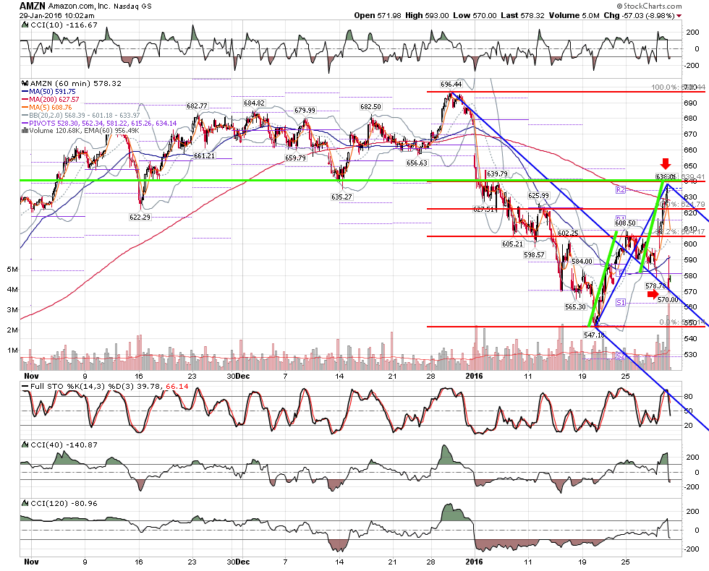Select the 547.18 low price label

[x=594, y=335]
